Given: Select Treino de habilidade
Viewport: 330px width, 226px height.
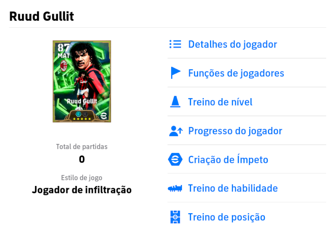Looking at the screenshot, I should pos(233,188).
